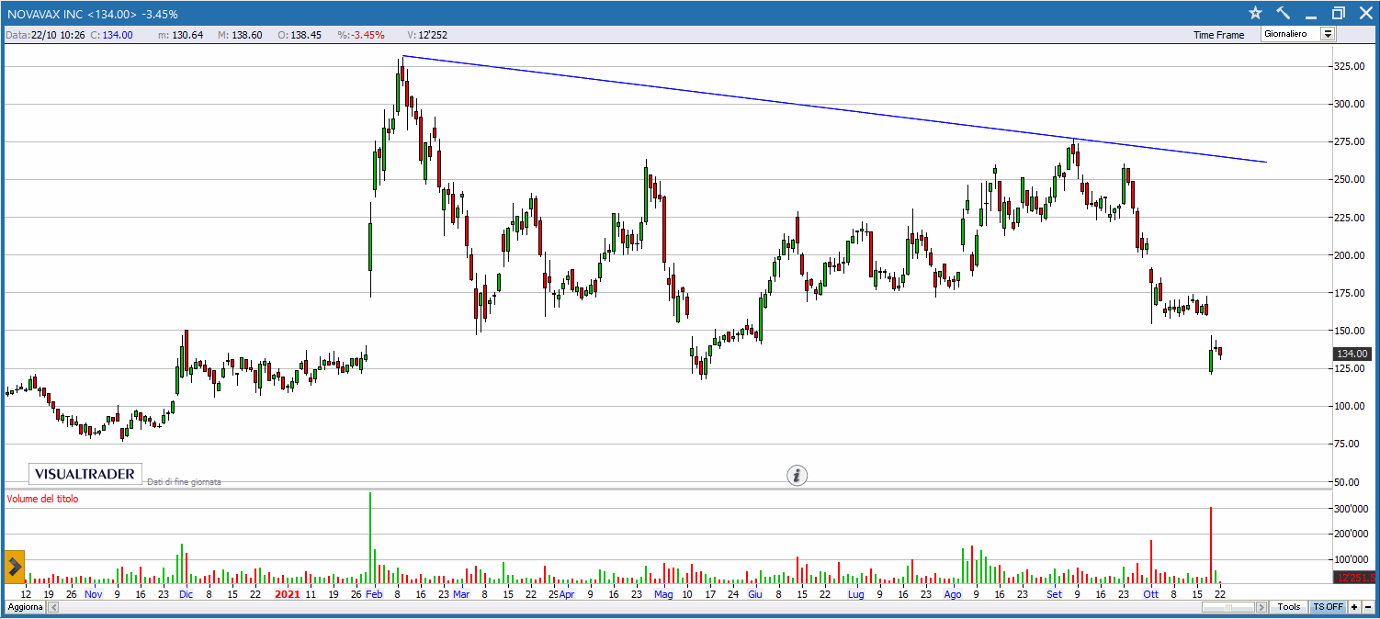Click the 100.00 price axis label
Screen dimensions: 1380x619
1349,406
